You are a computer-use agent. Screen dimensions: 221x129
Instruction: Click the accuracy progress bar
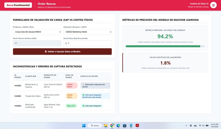165,46
